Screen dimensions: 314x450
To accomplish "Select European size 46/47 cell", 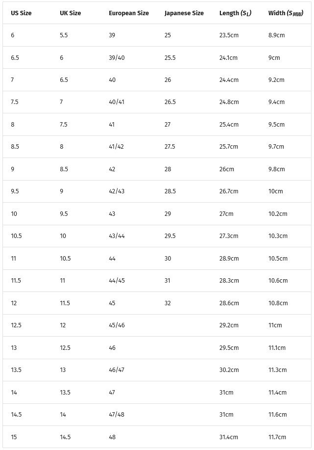I will [x=117, y=370].
